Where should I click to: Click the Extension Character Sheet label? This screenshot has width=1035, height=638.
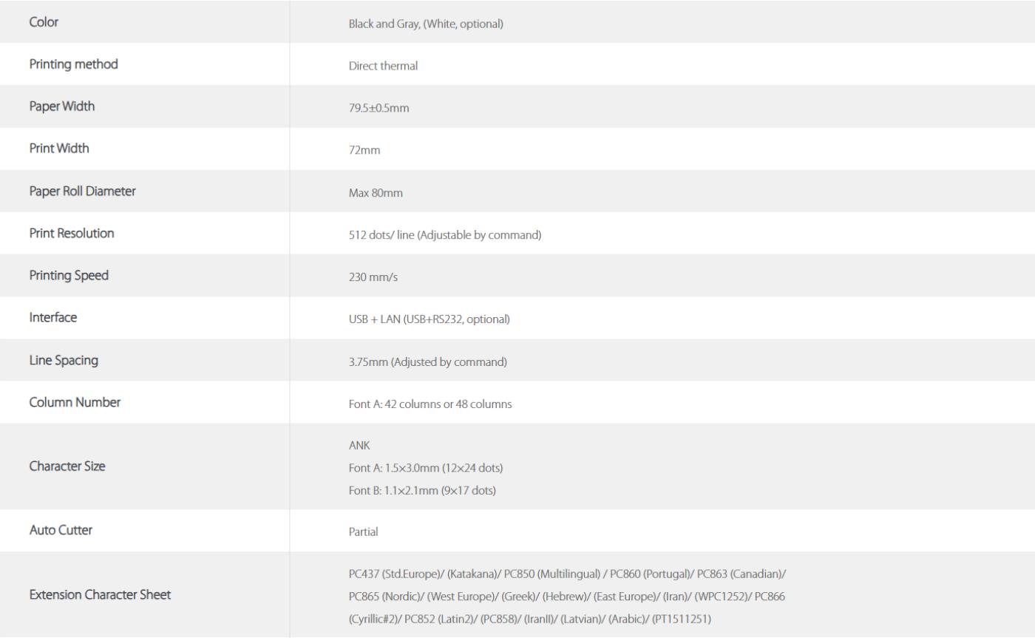click(100, 594)
